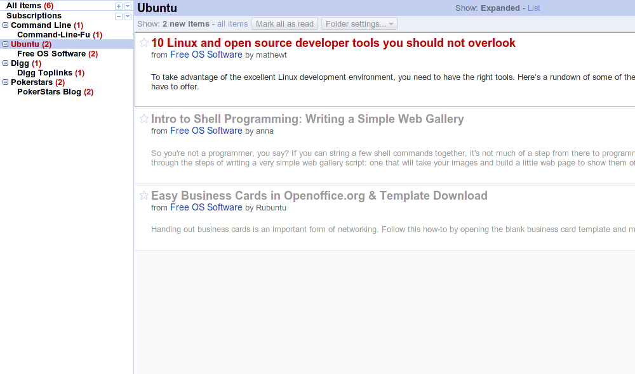Collapse the Pokerstars folder
635x374 pixels.
pos(6,82)
